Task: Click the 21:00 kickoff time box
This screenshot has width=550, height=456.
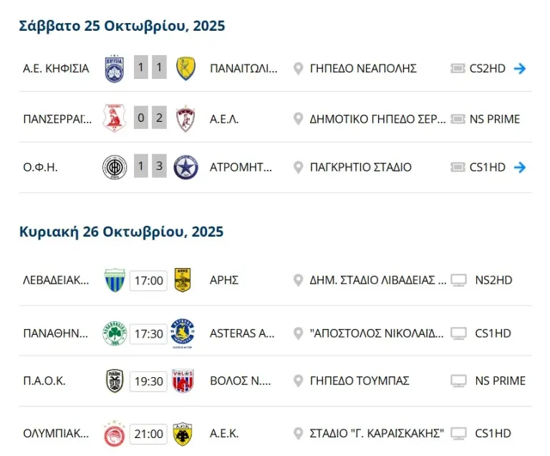Action: click(x=148, y=434)
